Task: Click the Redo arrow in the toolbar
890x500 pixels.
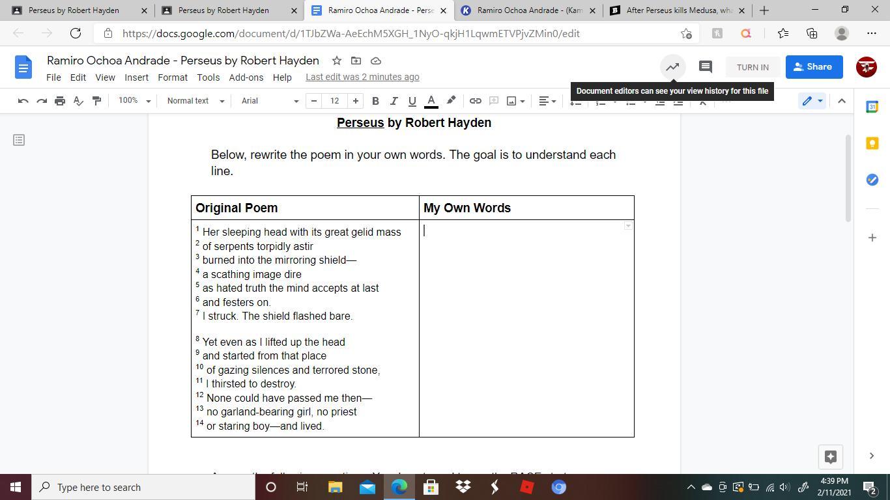Action: 42,101
